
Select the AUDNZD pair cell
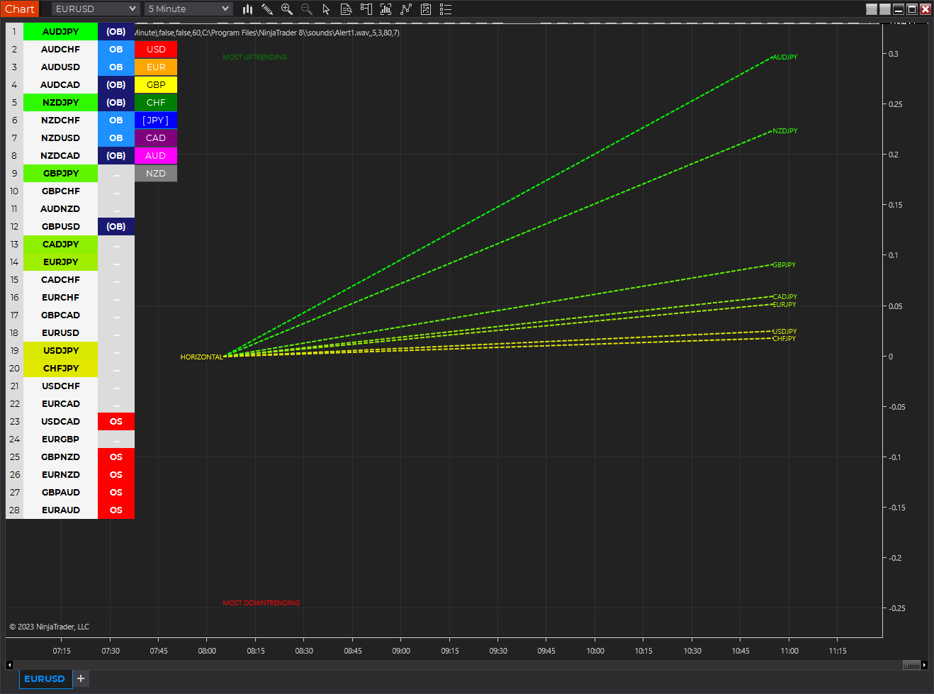(x=60, y=208)
